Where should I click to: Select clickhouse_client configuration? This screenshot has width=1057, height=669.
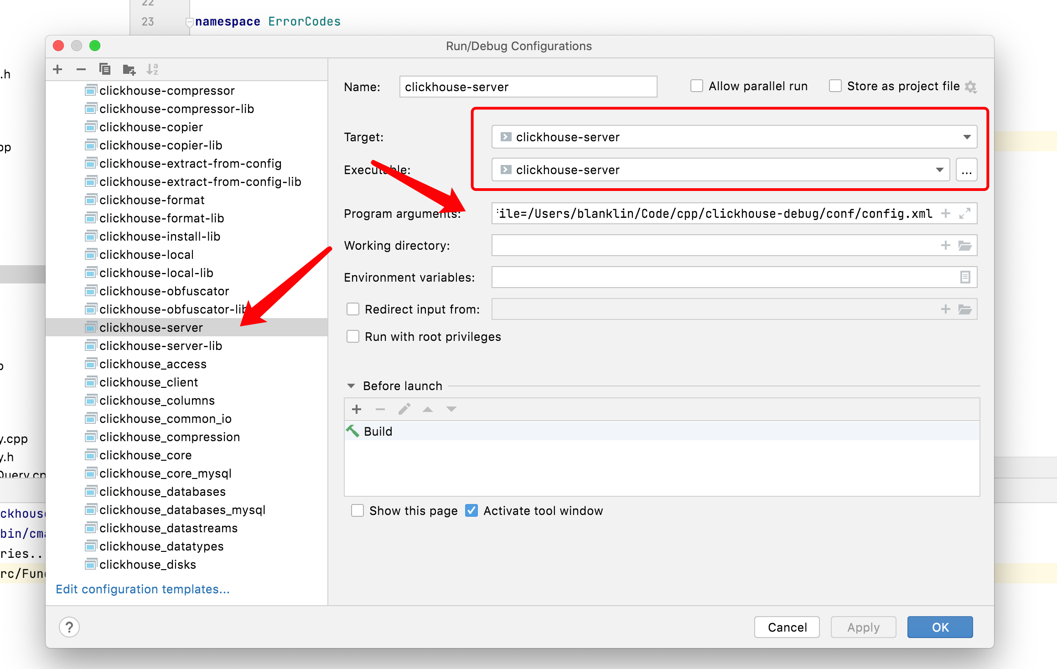point(187,382)
